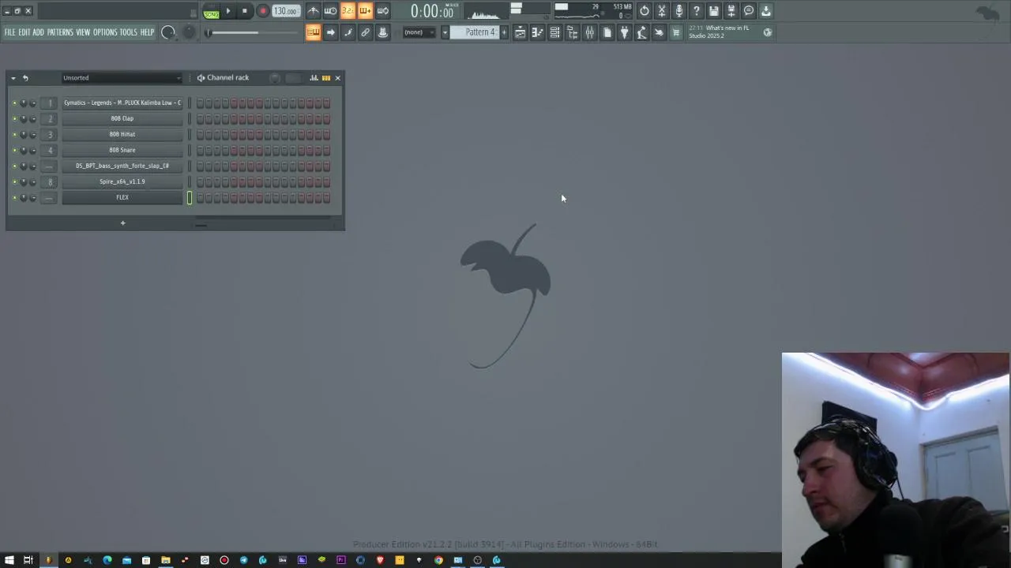Screen dimensions: 1011x568
Task: Toggle the Channel rack view icon
Action: pos(554,32)
